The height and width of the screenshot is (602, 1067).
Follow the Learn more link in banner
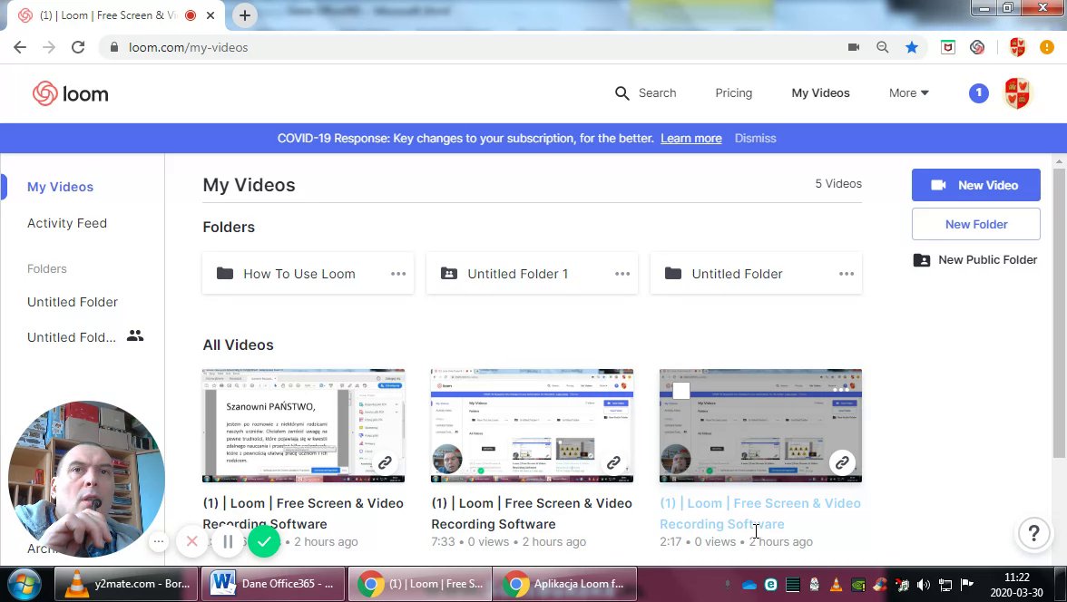(x=690, y=138)
